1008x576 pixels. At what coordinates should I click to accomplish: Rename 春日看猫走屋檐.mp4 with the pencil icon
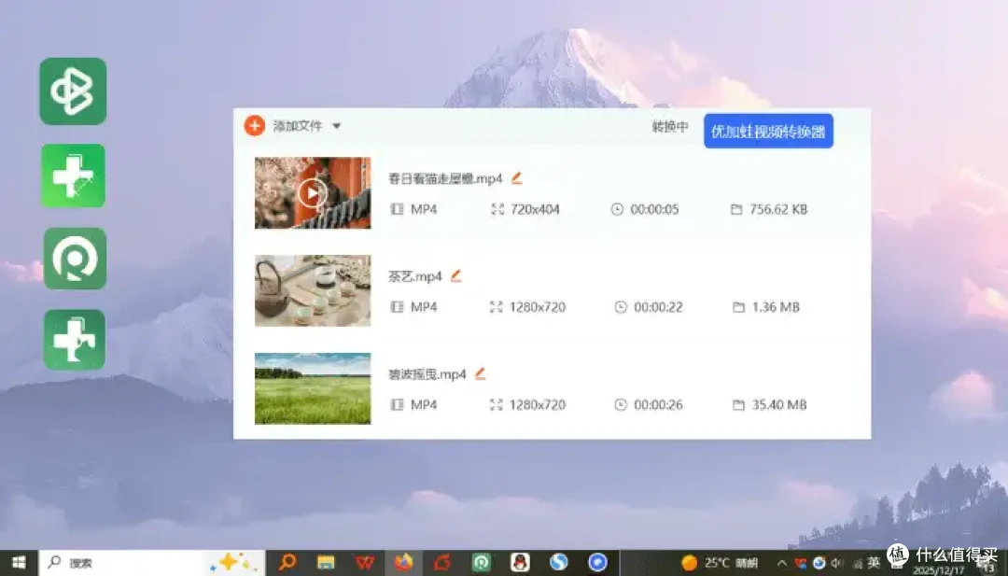click(516, 178)
